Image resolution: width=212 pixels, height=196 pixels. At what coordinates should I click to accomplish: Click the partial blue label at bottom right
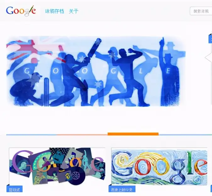(211, 189)
